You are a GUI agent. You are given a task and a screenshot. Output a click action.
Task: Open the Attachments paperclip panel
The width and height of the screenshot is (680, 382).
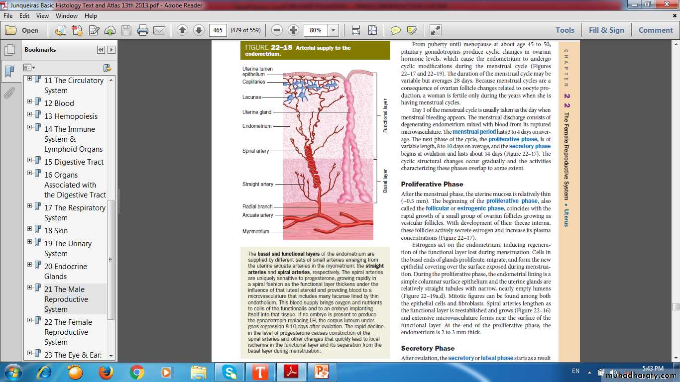9,93
